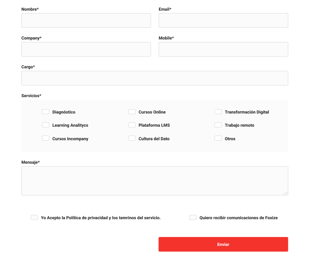
Task: Click the Otros label text
Action: [x=230, y=139]
